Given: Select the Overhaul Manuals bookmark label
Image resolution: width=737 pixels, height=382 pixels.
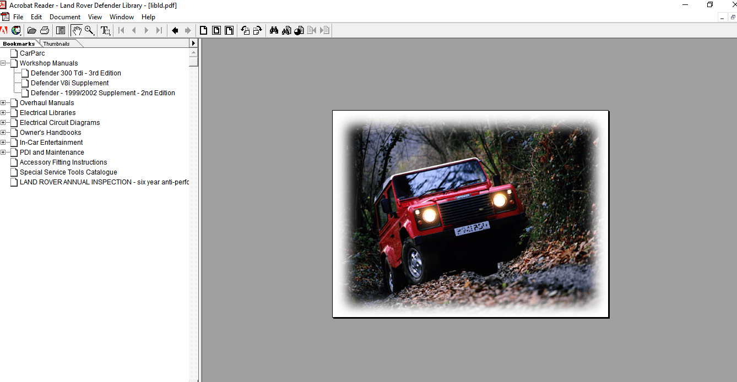Looking at the screenshot, I should [47, 103].
